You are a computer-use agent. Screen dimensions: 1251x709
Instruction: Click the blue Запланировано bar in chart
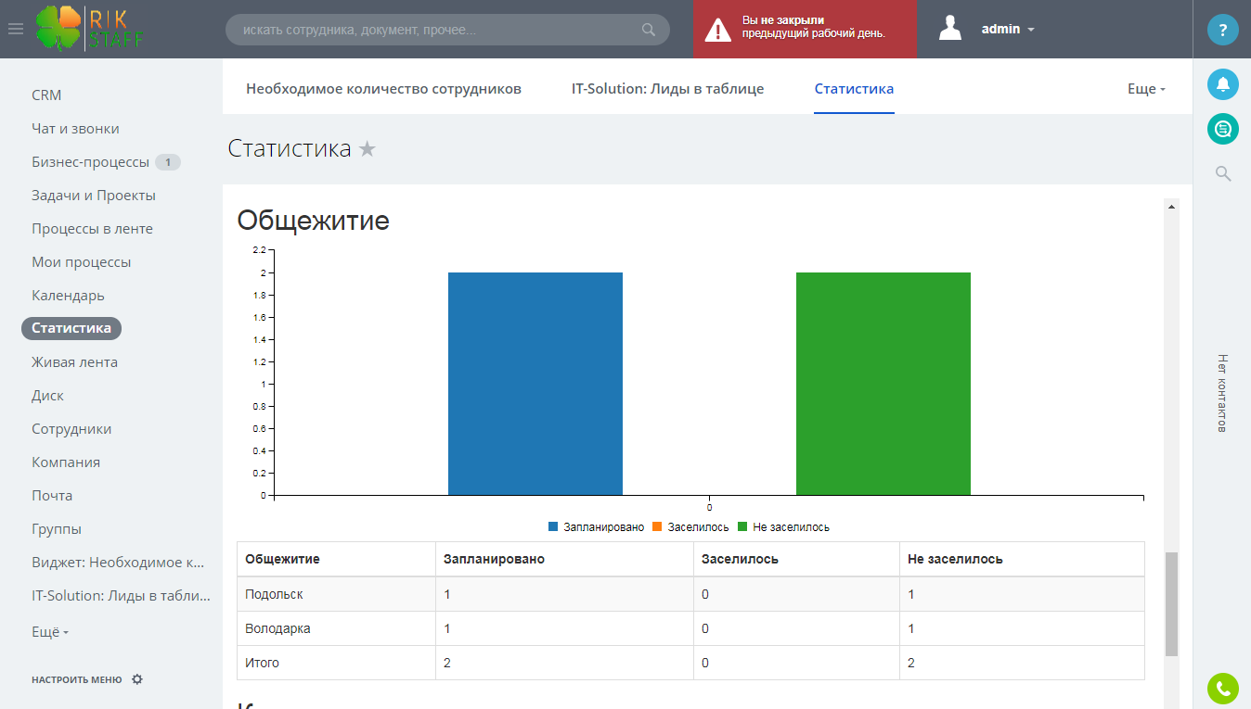pyautogui.click(x=535, y=384)
